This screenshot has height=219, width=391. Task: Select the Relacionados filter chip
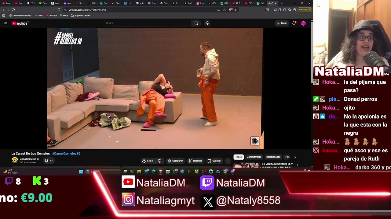(273, 157)
